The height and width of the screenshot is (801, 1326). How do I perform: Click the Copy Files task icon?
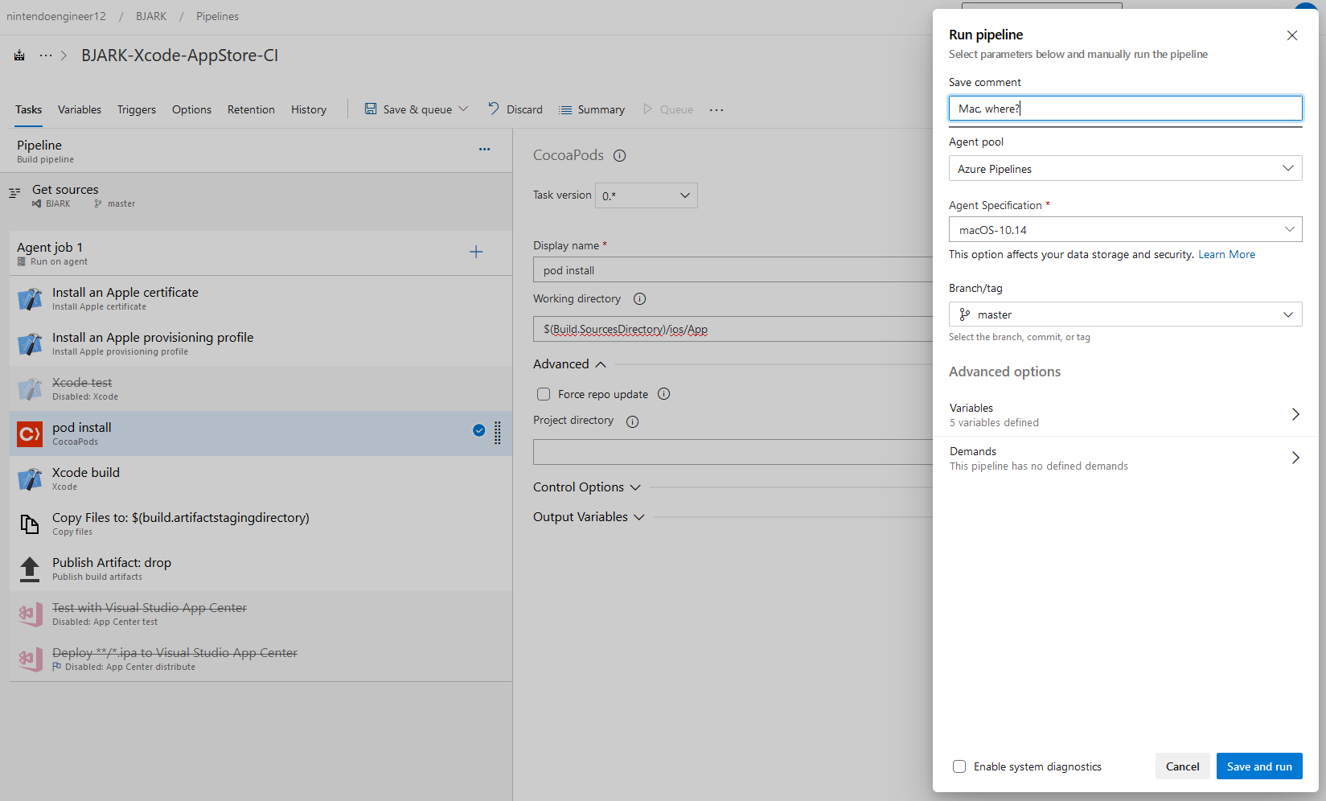[30, 524]
